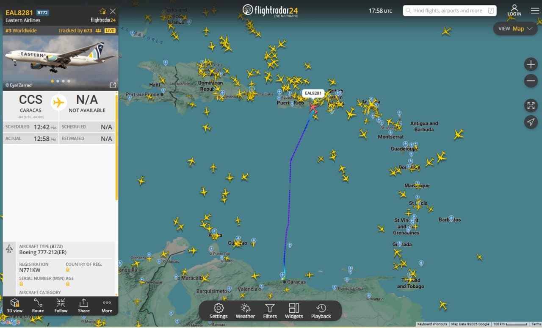This screenshot has width=542, height=328.
Task: Switch to 3D view of the flight
Action: [x=15, y=306]
